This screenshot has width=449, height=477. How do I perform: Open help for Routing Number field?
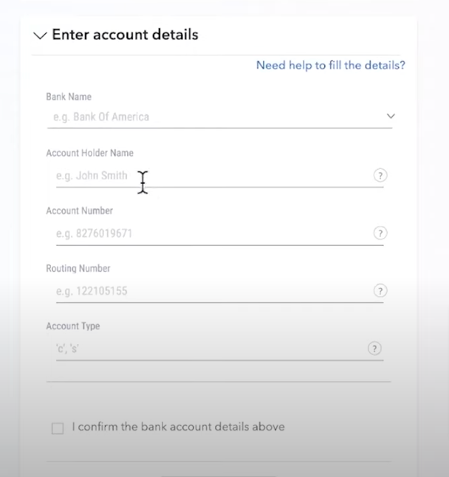click(380, 291)
